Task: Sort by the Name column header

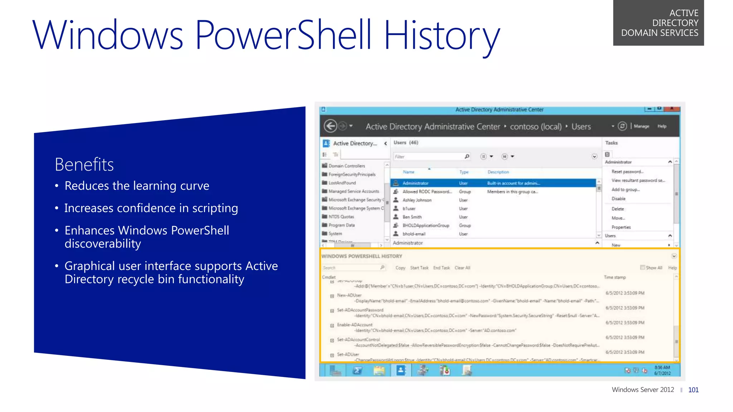Action: pyautogui.click(x=408, y=172)
